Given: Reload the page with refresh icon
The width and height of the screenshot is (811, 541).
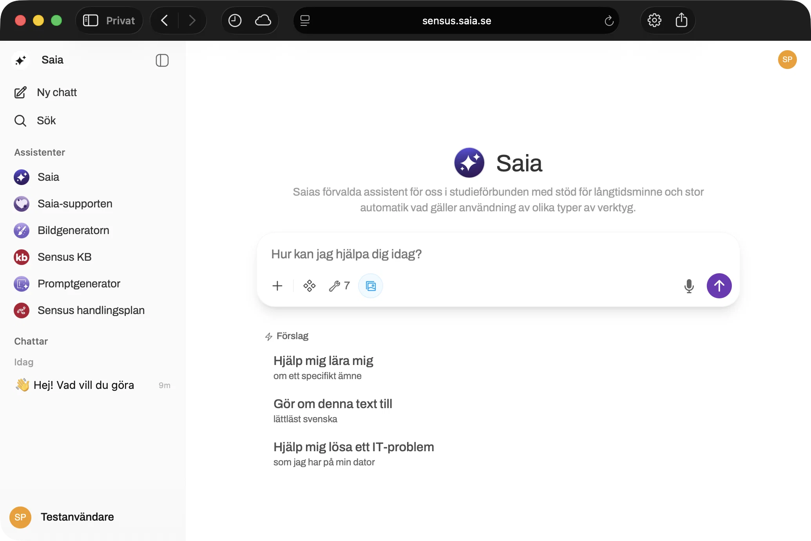Looking at the screenshot, I should [x=609, y=20].
